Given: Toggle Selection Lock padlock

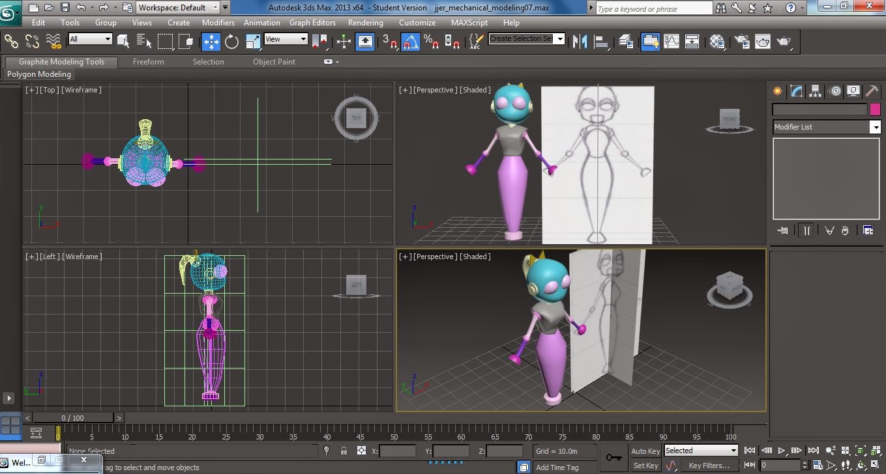Looking at the screenshot, I should [344, 451].
